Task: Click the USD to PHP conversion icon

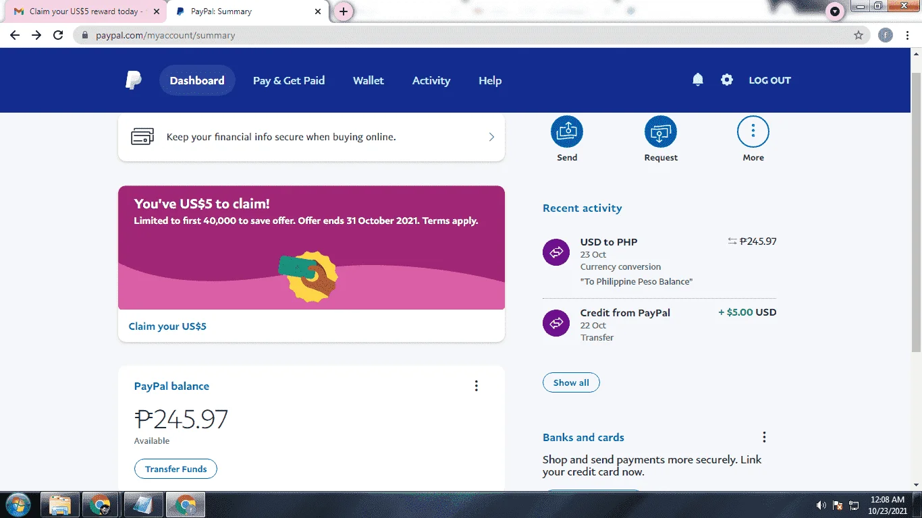Action: point(556,252)
